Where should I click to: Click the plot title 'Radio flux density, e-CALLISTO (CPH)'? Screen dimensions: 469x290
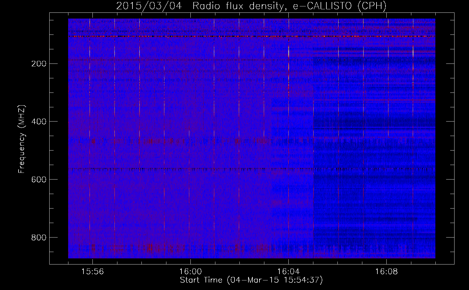click(x=289, y=6)
